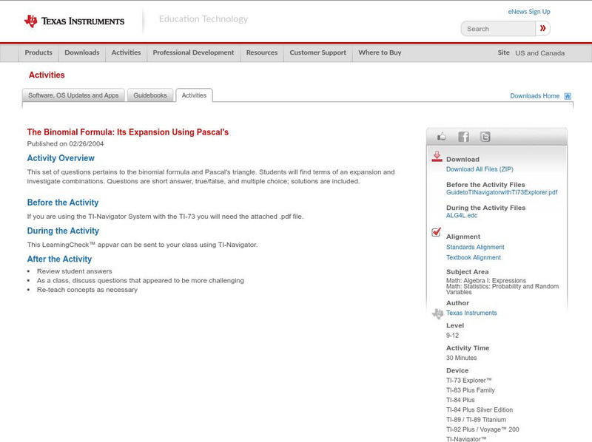The width and height of the screenshot is (592, 442).
Task: Click the Binomial Formula activity title
Action: [x=127, y=132]
